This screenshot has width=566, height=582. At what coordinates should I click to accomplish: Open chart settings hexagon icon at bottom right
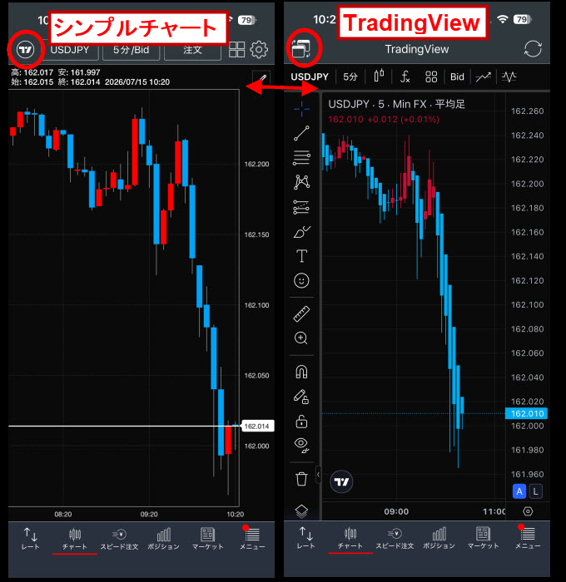click(528, 511)
